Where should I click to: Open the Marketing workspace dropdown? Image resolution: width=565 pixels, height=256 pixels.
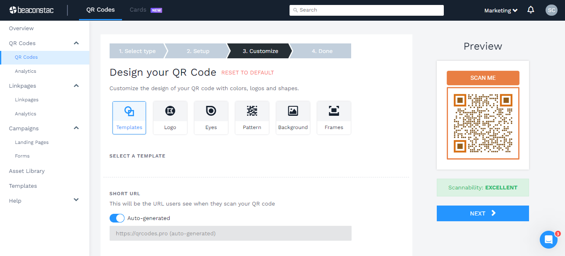(500, 10)
